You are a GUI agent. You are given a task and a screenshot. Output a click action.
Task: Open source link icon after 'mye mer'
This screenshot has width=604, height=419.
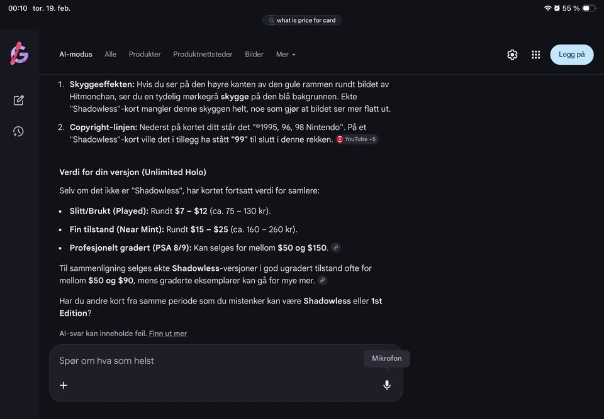coord(323,280)
